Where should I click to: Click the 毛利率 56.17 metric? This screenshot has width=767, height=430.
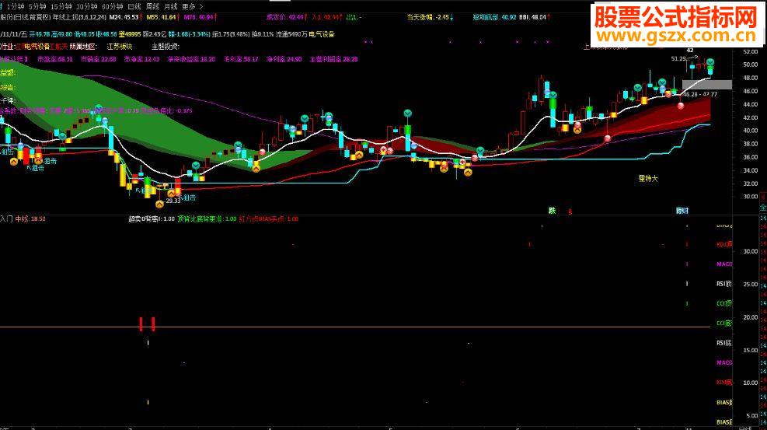[x=241, y=59]
